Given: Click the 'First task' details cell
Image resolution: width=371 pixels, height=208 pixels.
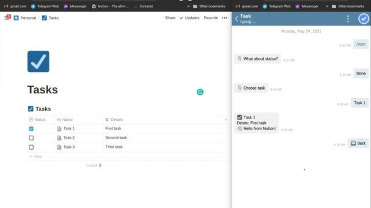Looking at the screenshot, I should [114, 128].
